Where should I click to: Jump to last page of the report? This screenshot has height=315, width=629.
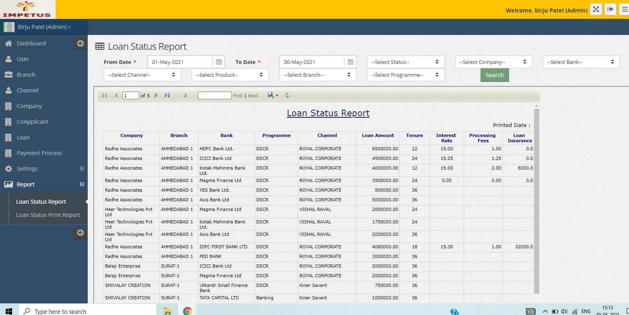point(167,95)
